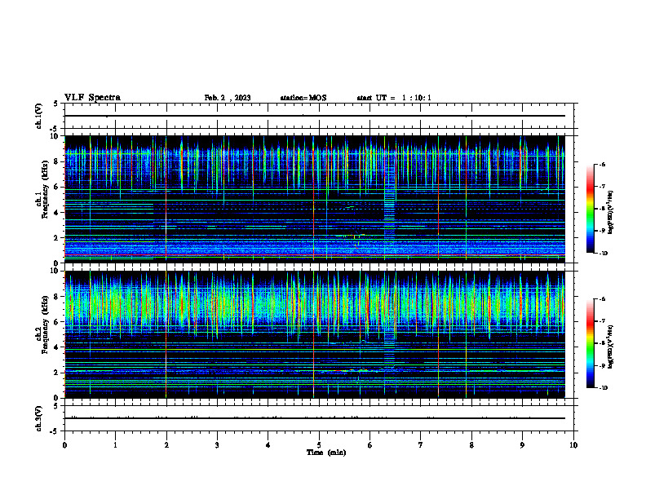Click time axis tick label '10'
This screenshot has height=499, width=646.
point(573,445)
